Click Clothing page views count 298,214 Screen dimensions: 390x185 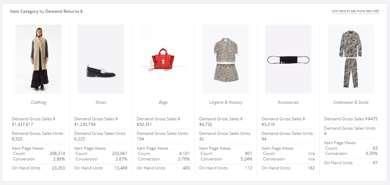[x=58, y=154]
